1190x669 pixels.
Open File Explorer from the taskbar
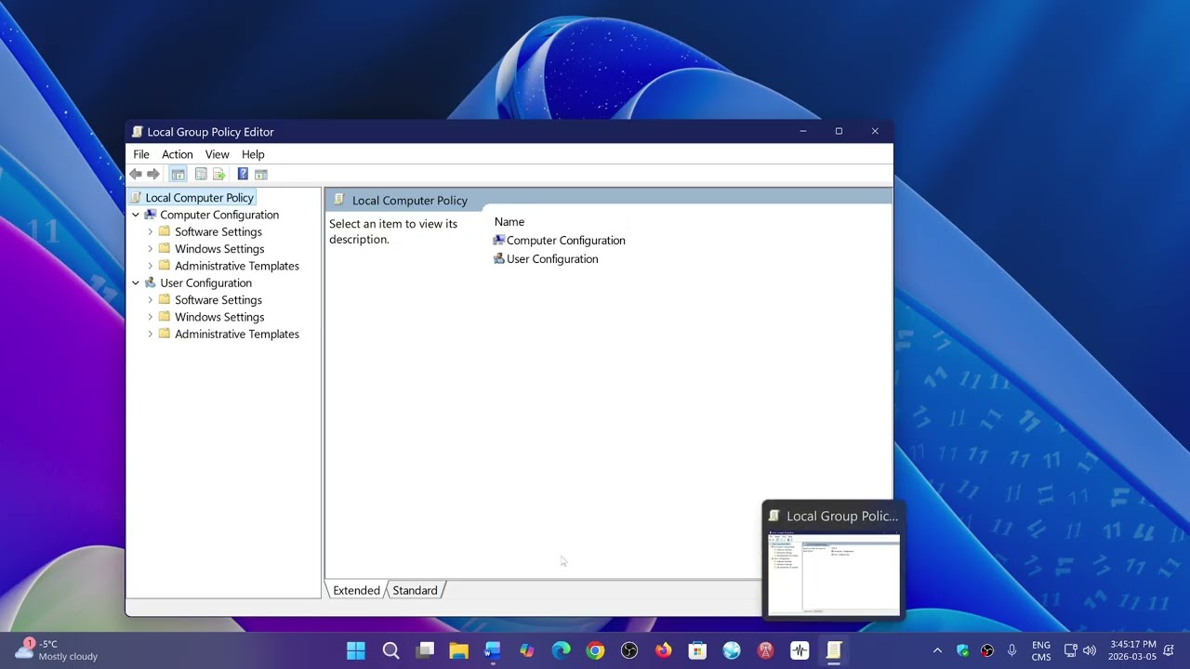458,650
